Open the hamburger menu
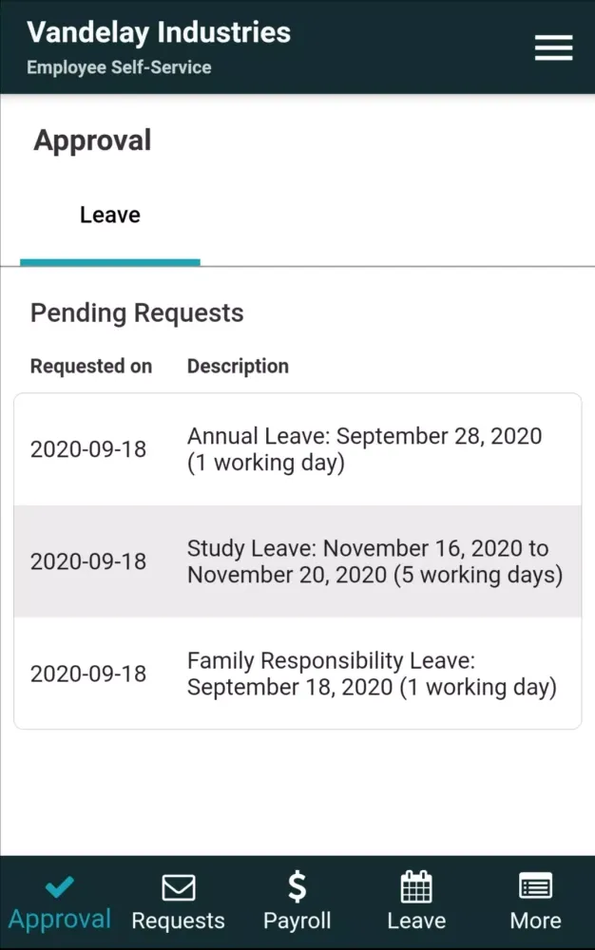This screenshot has height=950, width=595. (x=553, y=47)
